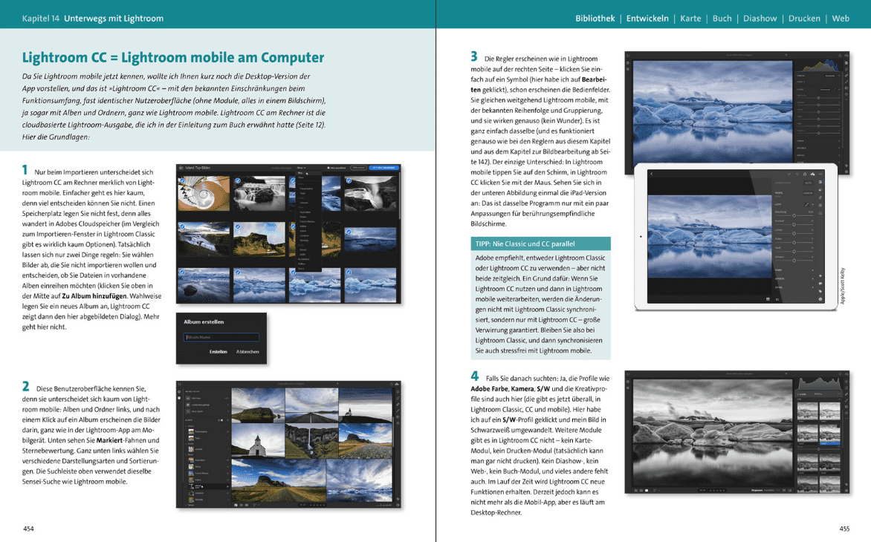Viewport: 871px width, 542px height.
Task: Tap the AUTO button on the iPad
Action: pyautogui.click(x=808, y=183)
